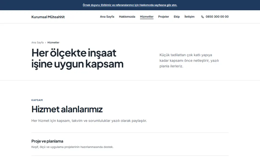Click the intro paragraph 'Küçük tadilattan çok katlı yapıya'
Screen dimensions: 260x162
(x=189, y=60)
